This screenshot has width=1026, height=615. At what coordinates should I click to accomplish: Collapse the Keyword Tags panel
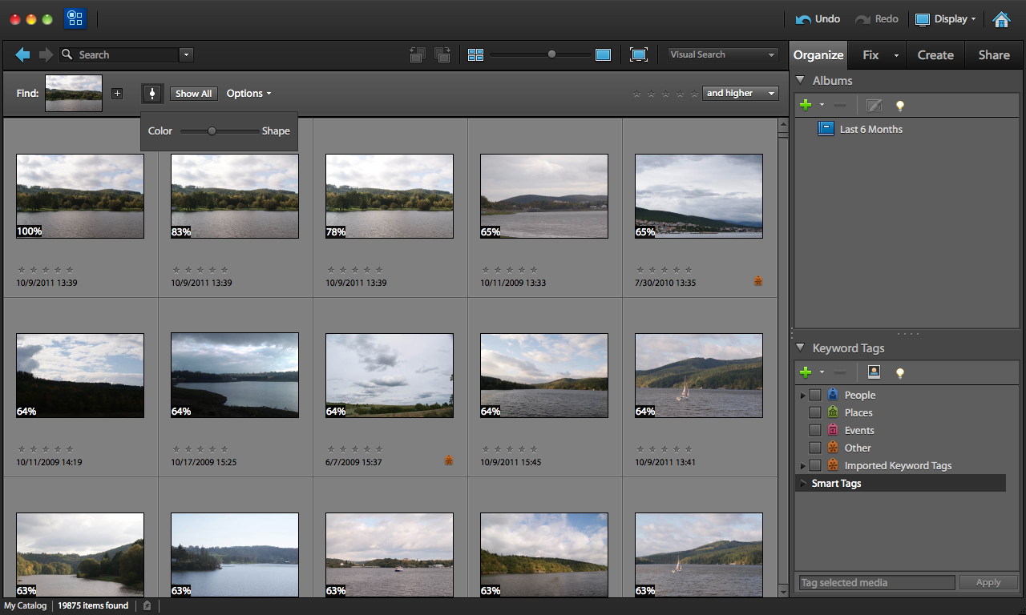coord(800,348)
